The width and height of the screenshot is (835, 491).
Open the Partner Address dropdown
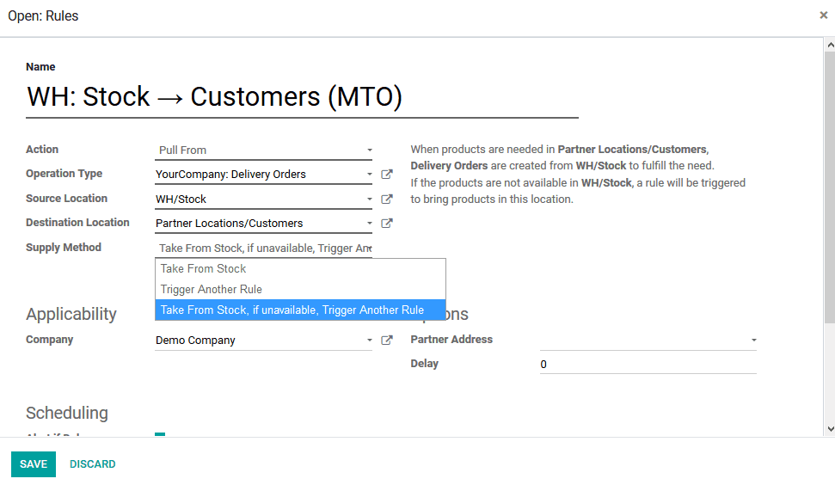click(648, 340)
